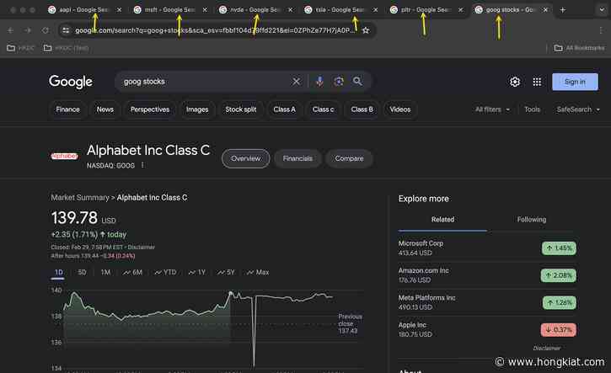
Task: Open the Tools options
Action: point(532,109)
